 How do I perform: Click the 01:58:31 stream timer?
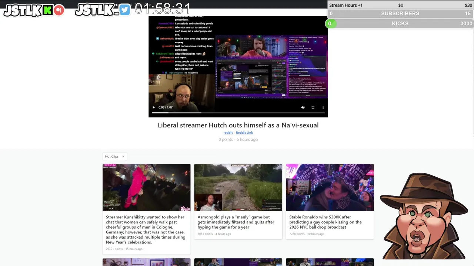[162, 9]
